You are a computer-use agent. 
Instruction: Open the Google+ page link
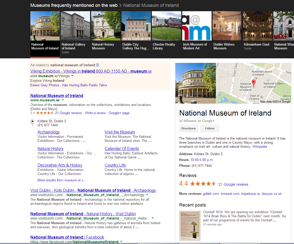click(x=119, y=113)
